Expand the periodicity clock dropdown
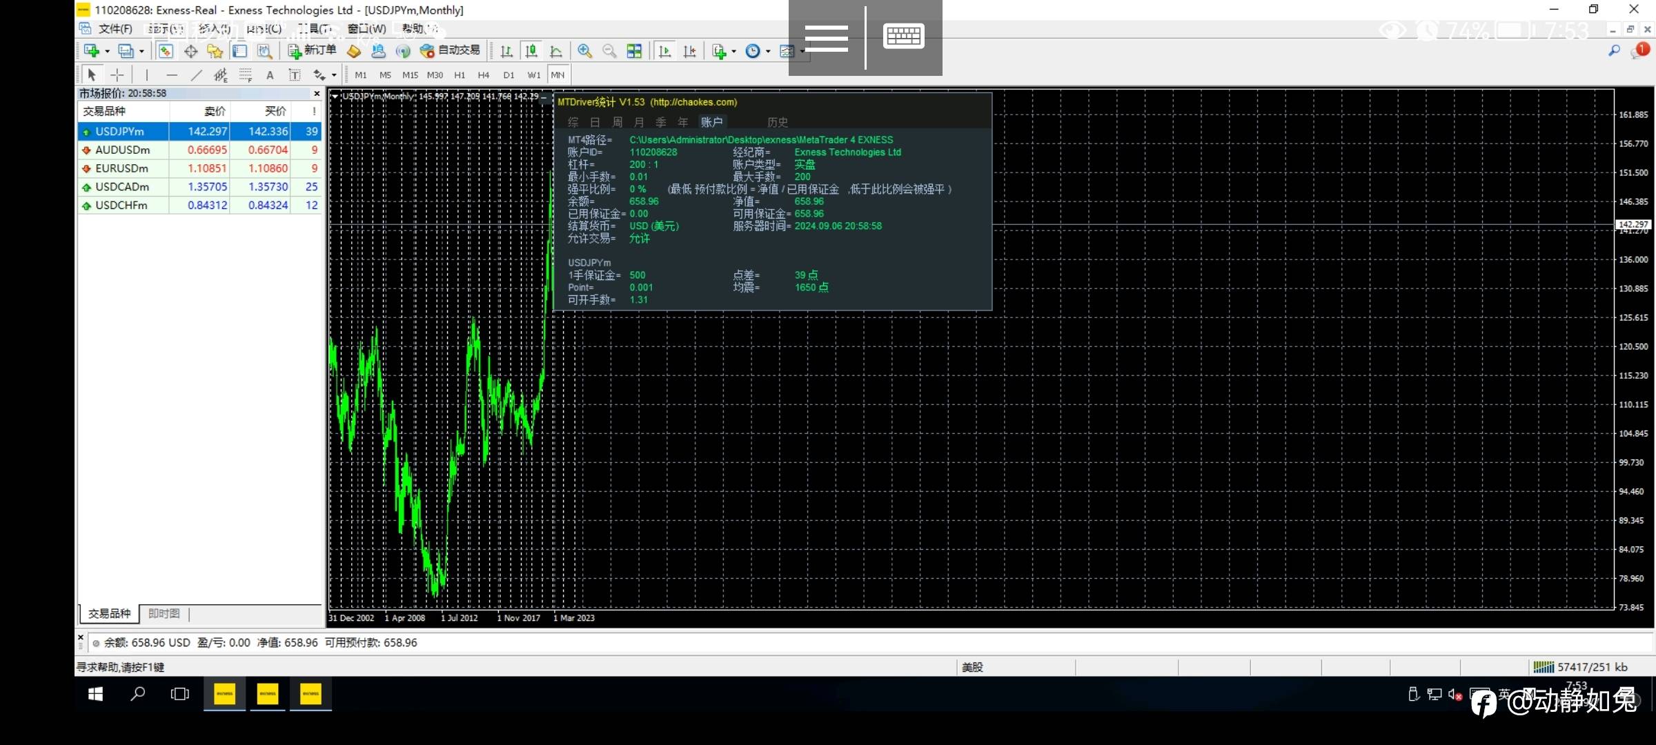This screenshot has height=745, width=1656. tap(768, 51)
